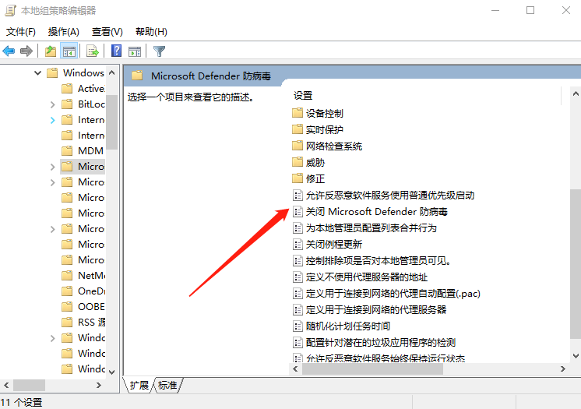Open the 文件(F) menu
This screenshot has width=581, height=409.
[21, 32]
